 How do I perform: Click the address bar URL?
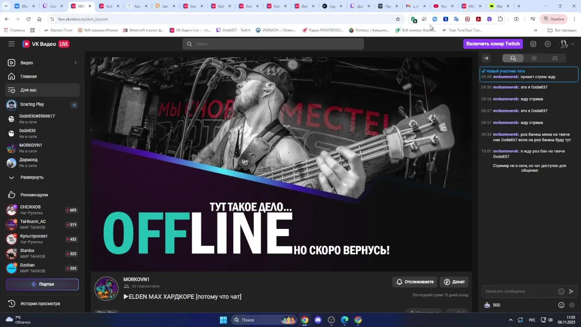coord(83,19)
